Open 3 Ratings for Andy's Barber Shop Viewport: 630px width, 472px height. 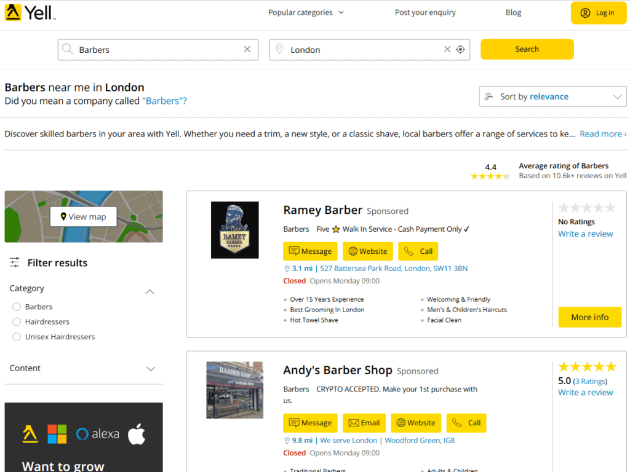590,381
